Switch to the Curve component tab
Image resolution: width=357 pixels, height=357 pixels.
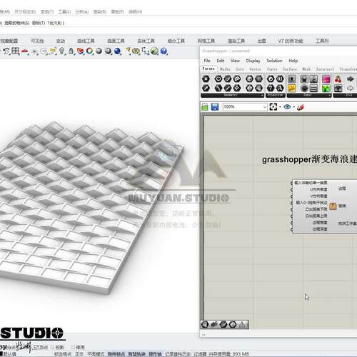[272, 69]
